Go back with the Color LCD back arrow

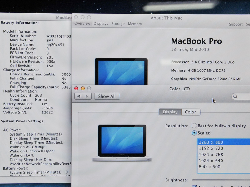tap(79, 96)
